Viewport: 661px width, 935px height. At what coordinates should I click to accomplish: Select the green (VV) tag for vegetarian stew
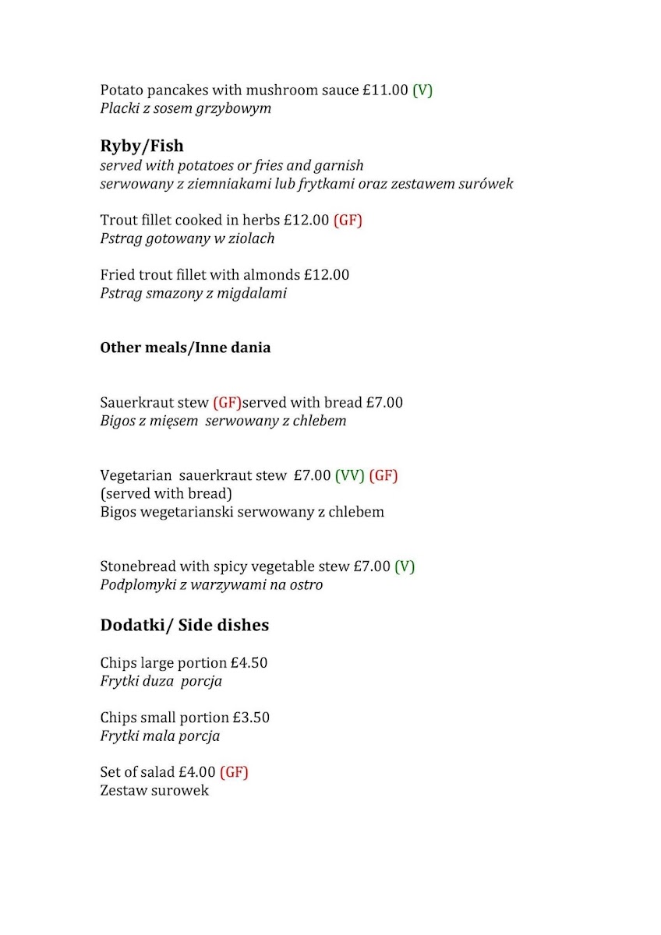pos(350,476)
